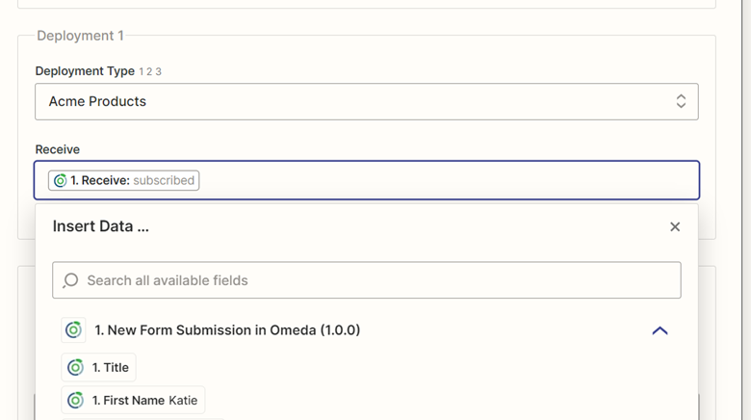
Task: Click the Omeda icon beside New Form Submission
Action: [73, 330]
